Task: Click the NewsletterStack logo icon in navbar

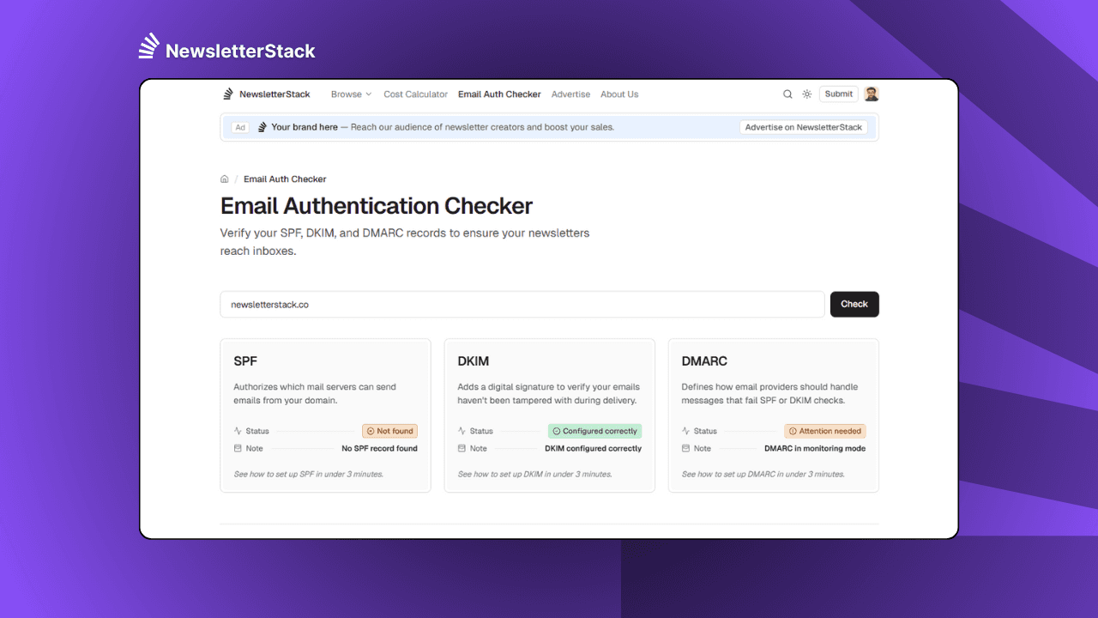Action: (227, 94)
